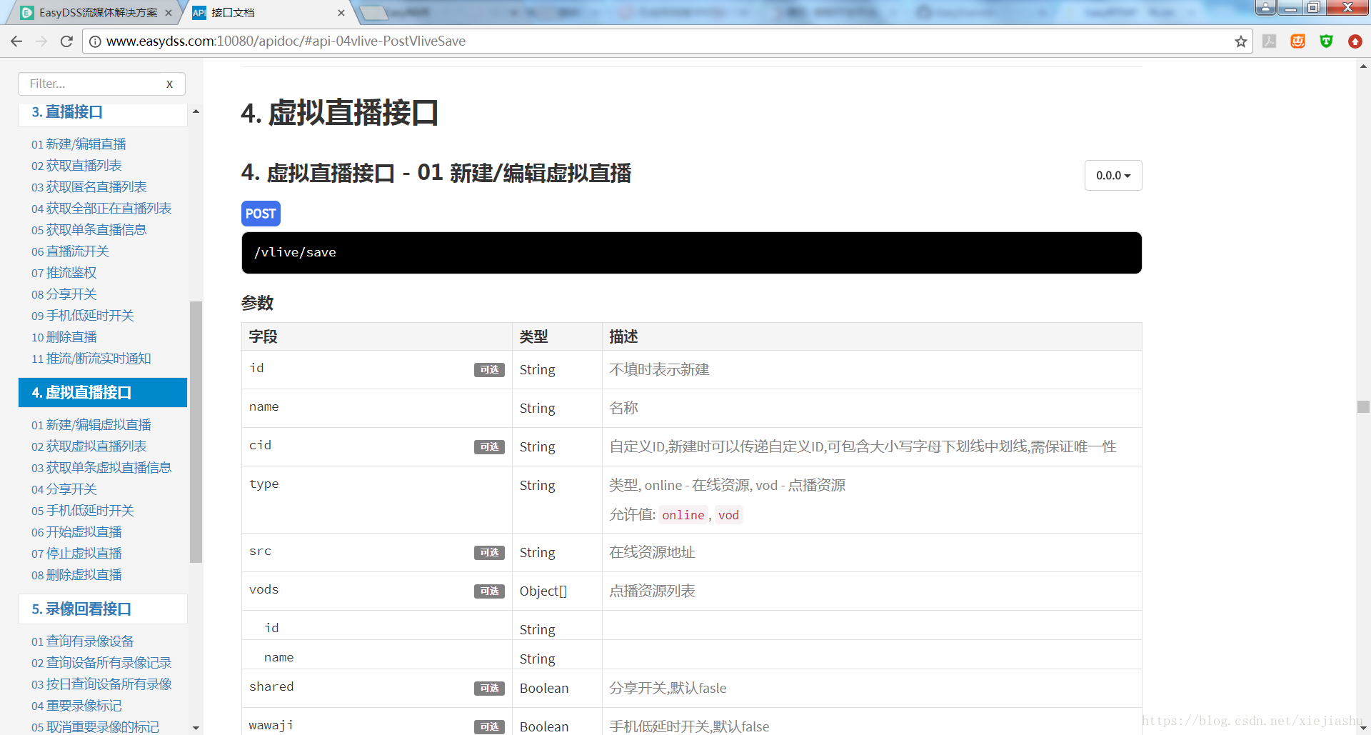Go to 01 新建/编辑虚拟直播
The image size is (1371, 735).
coord(91,425)
